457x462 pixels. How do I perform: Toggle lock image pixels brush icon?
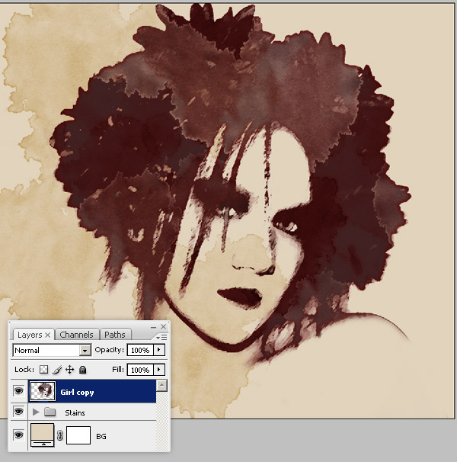(57, 370)
